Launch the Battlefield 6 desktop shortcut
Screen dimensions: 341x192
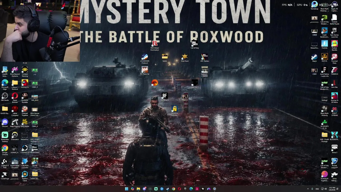(165, 97)
